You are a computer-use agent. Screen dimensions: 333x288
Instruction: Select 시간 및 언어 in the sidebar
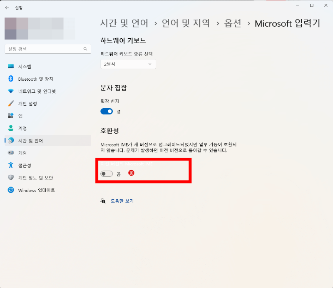(48, 140)
